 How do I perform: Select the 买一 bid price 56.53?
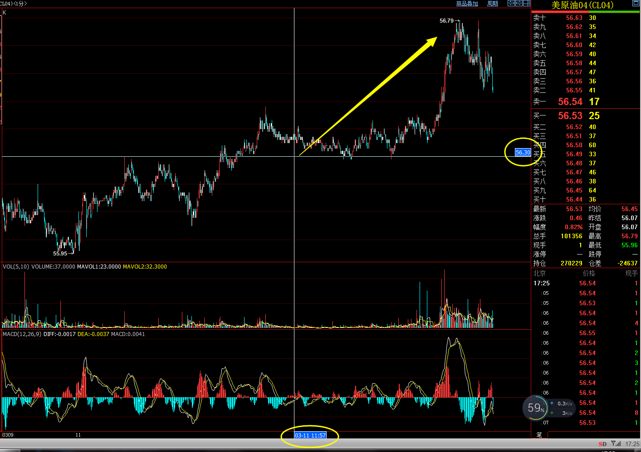(x=570, y=116)
